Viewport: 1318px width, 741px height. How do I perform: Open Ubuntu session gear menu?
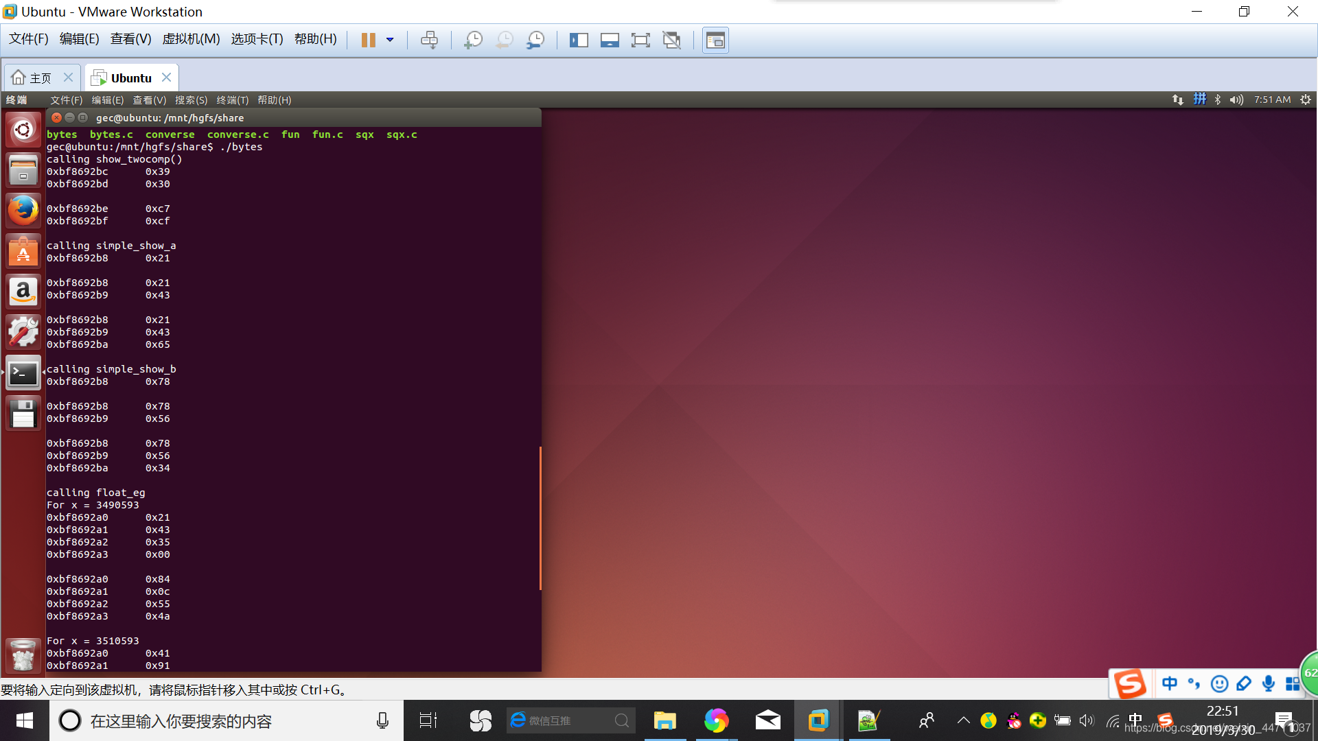tap(1306, 100)
